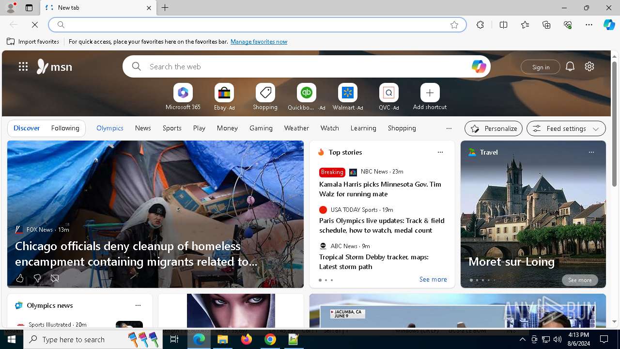Open Tropical Storm Debby tracker story
The image size is (620, 349).
click(x=374, y=262)
